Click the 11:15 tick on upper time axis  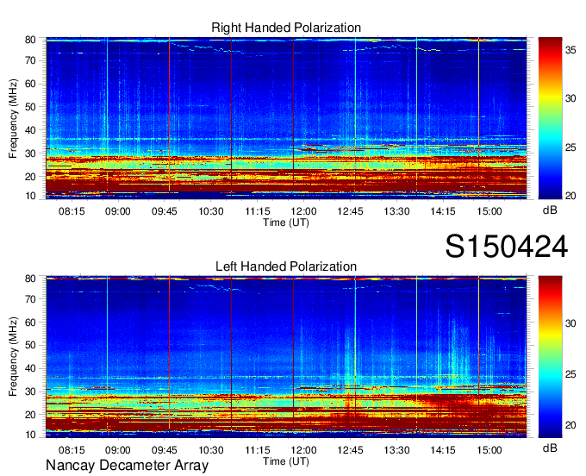tap(258, 211)
